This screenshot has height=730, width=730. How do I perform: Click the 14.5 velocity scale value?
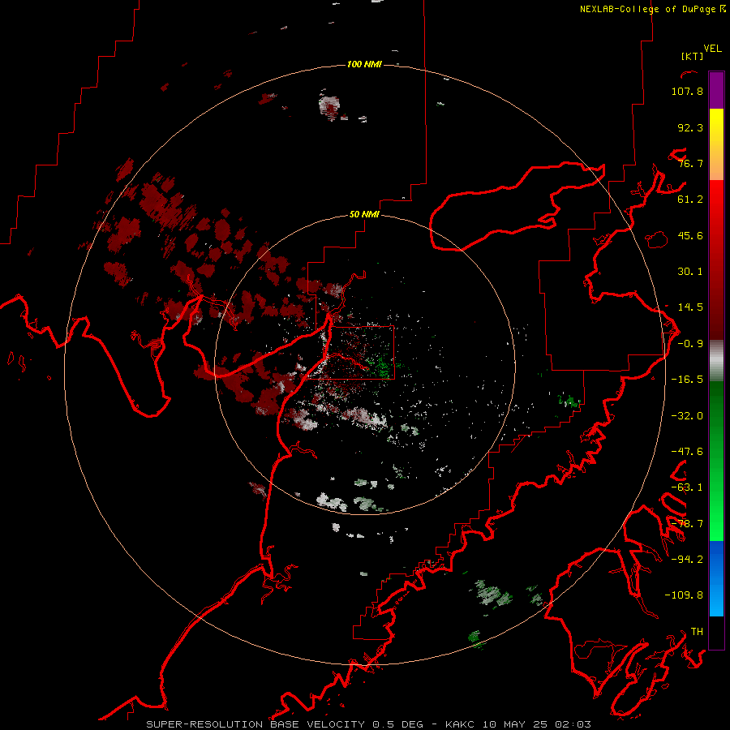(690, 307)
